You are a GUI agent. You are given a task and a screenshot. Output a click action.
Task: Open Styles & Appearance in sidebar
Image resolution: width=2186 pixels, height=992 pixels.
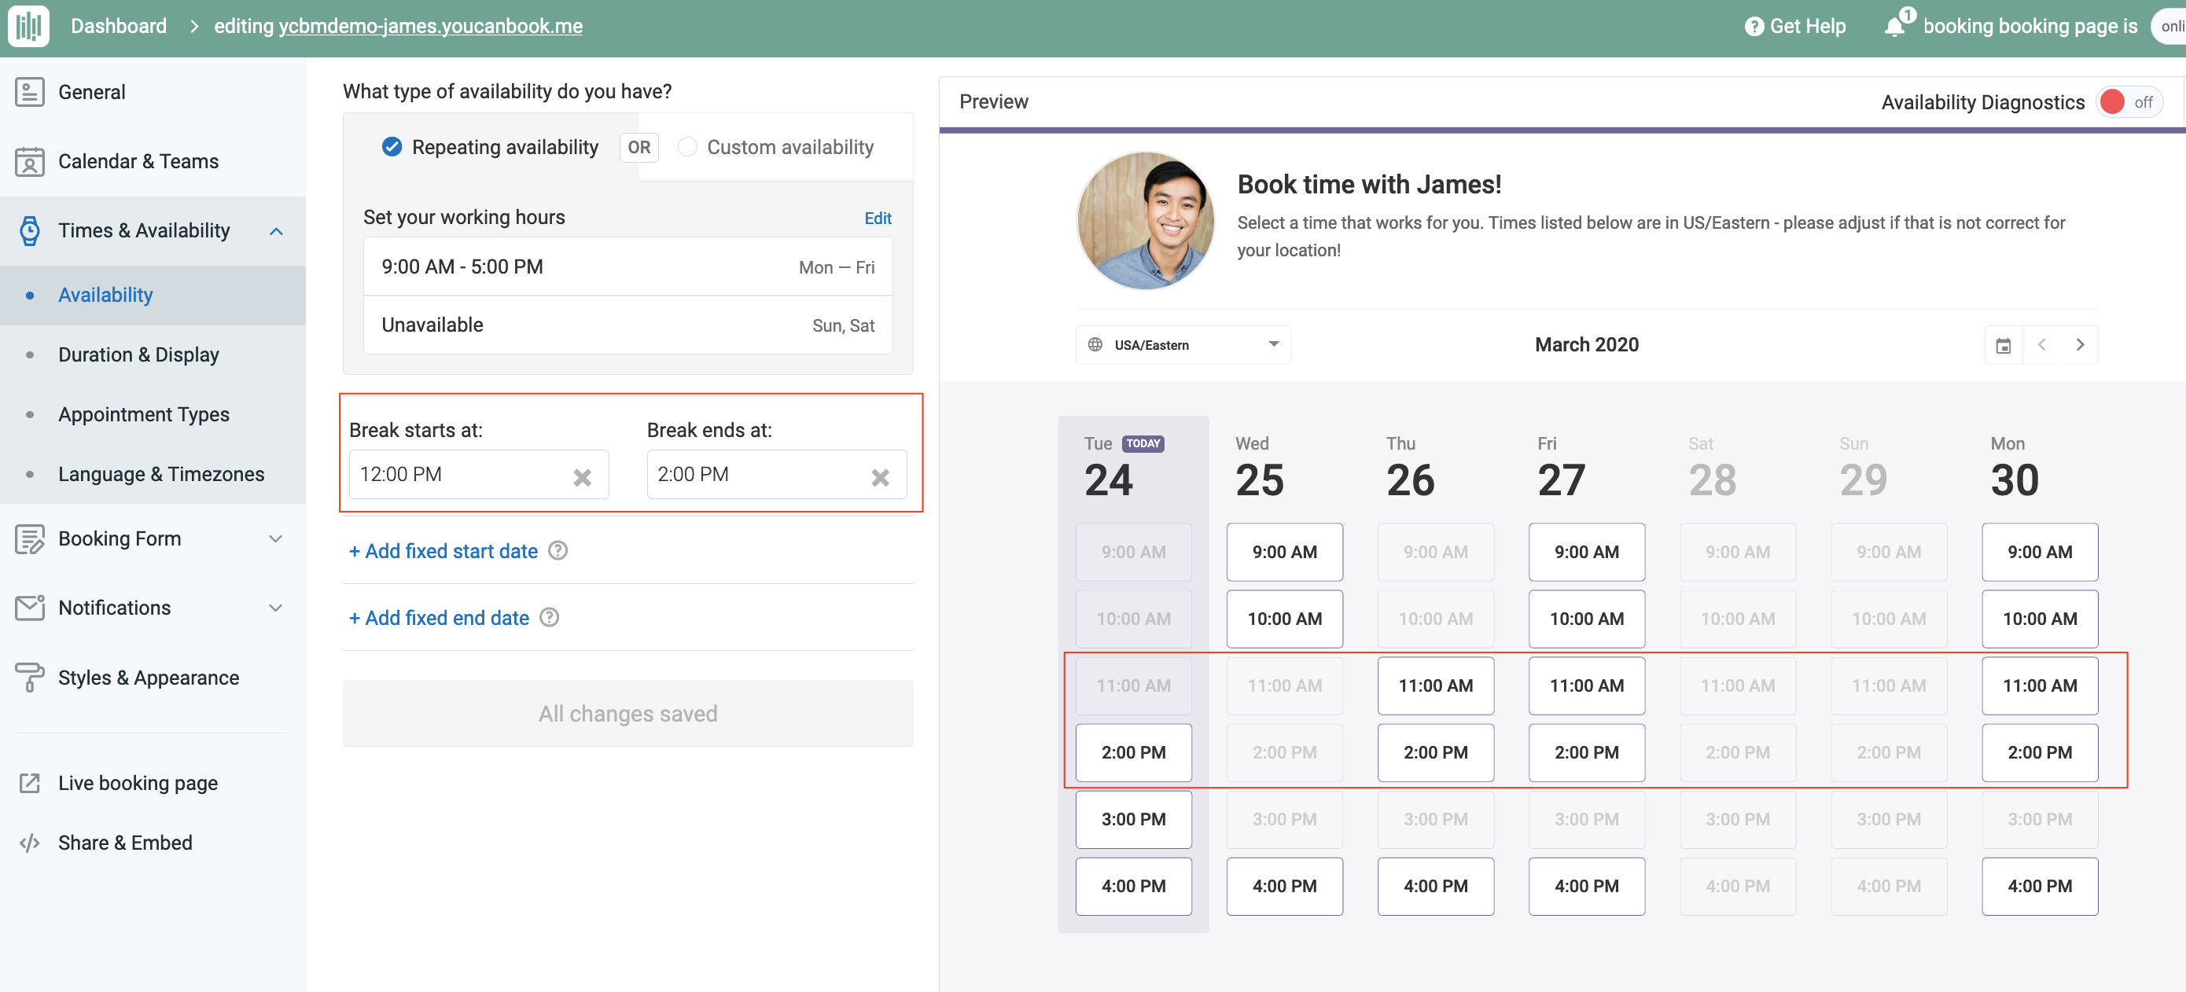pyautogui.click(x=149, y=677)
